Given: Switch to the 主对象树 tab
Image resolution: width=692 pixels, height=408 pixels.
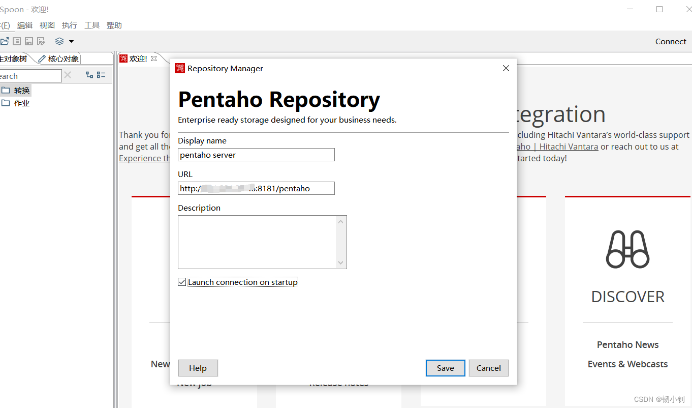Looking at the screenshot, I should [14, 59].
